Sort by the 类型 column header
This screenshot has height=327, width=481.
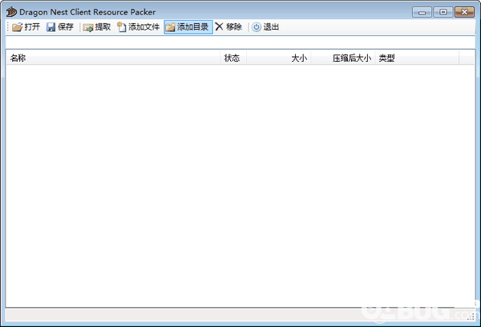[417, 58]
